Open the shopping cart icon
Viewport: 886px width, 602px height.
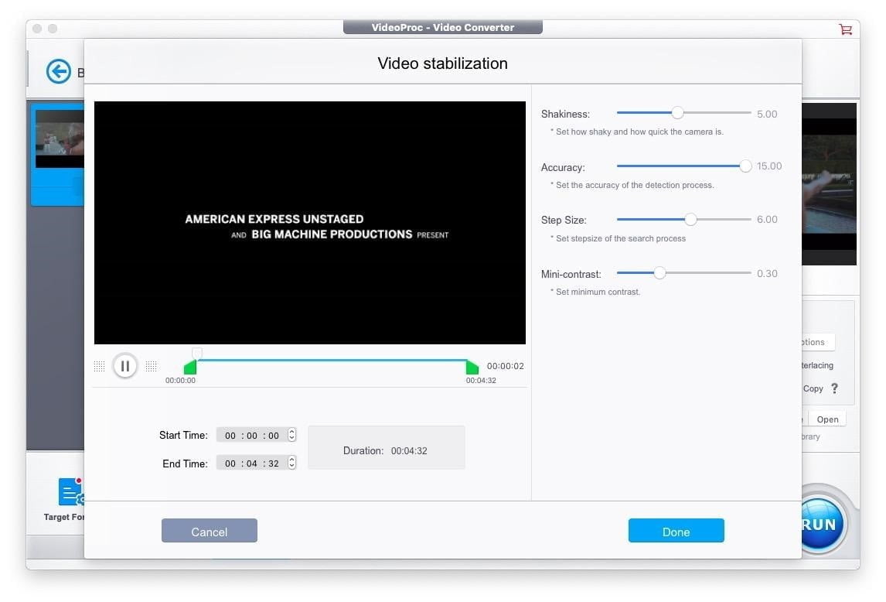tap(845, 29)
